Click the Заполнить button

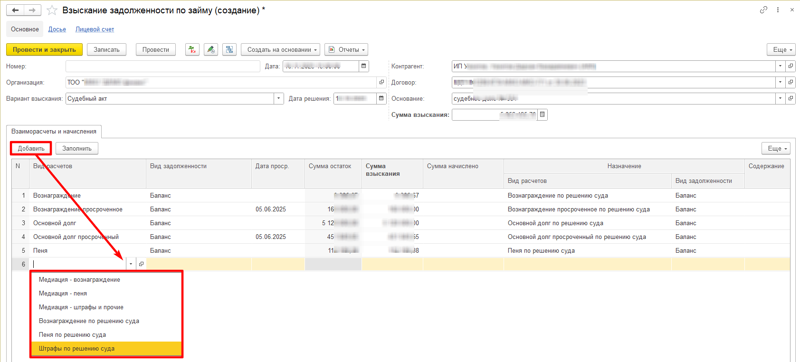(77, 148)
